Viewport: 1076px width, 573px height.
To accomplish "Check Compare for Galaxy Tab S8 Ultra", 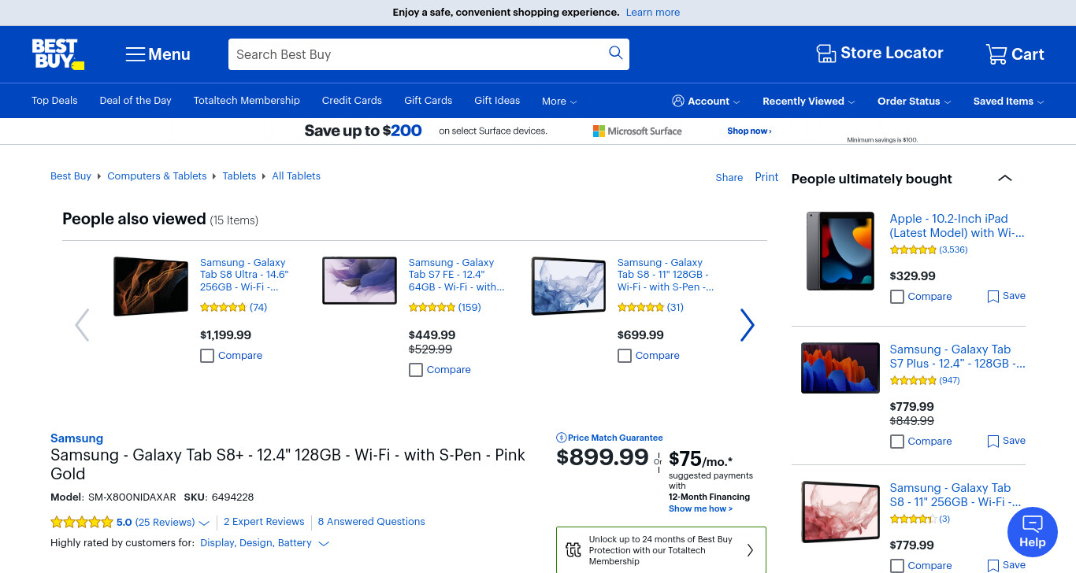I will tap(207, 356).
